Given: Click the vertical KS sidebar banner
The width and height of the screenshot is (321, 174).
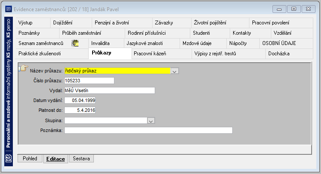Looking at the screenshot, I should [x=9, y=92].
